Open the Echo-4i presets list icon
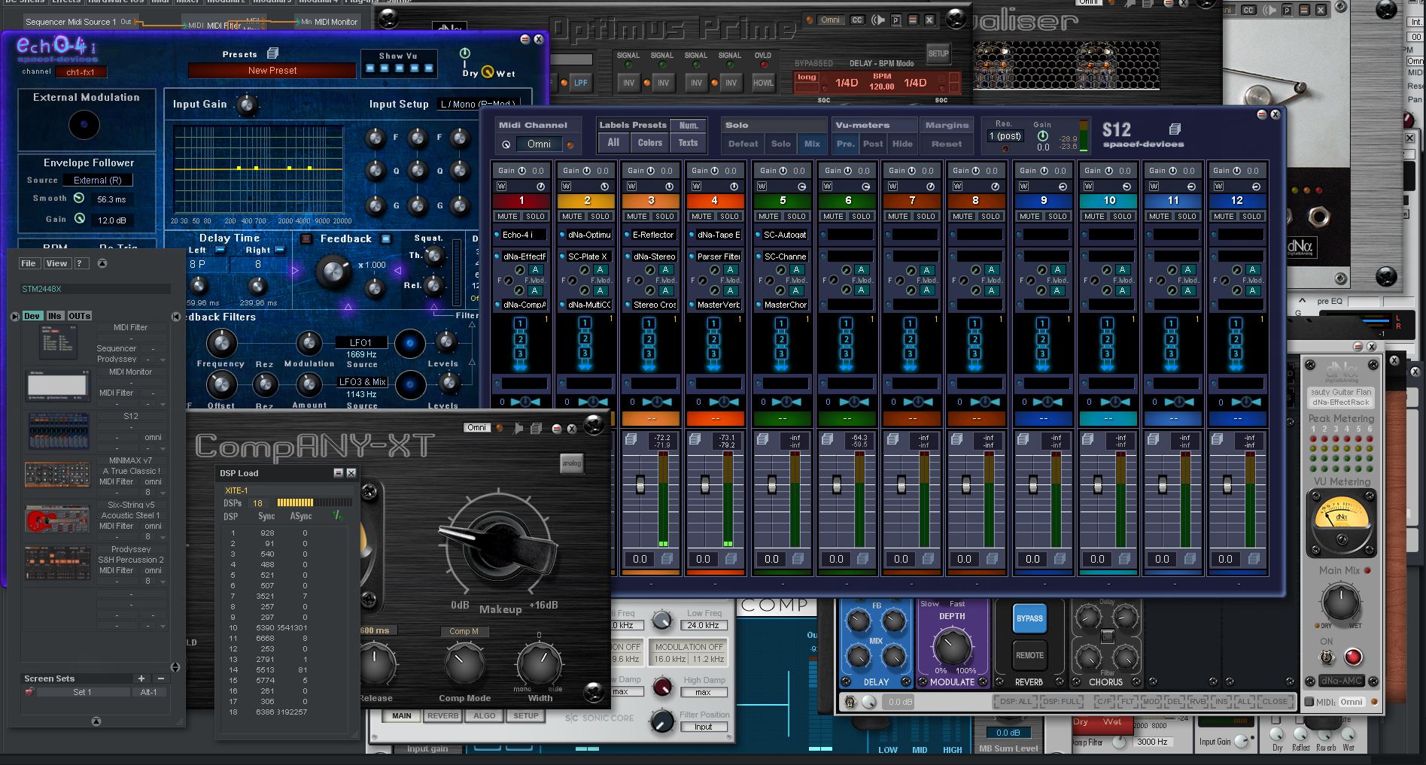The image size is (1426, 765). coord(272,53)
